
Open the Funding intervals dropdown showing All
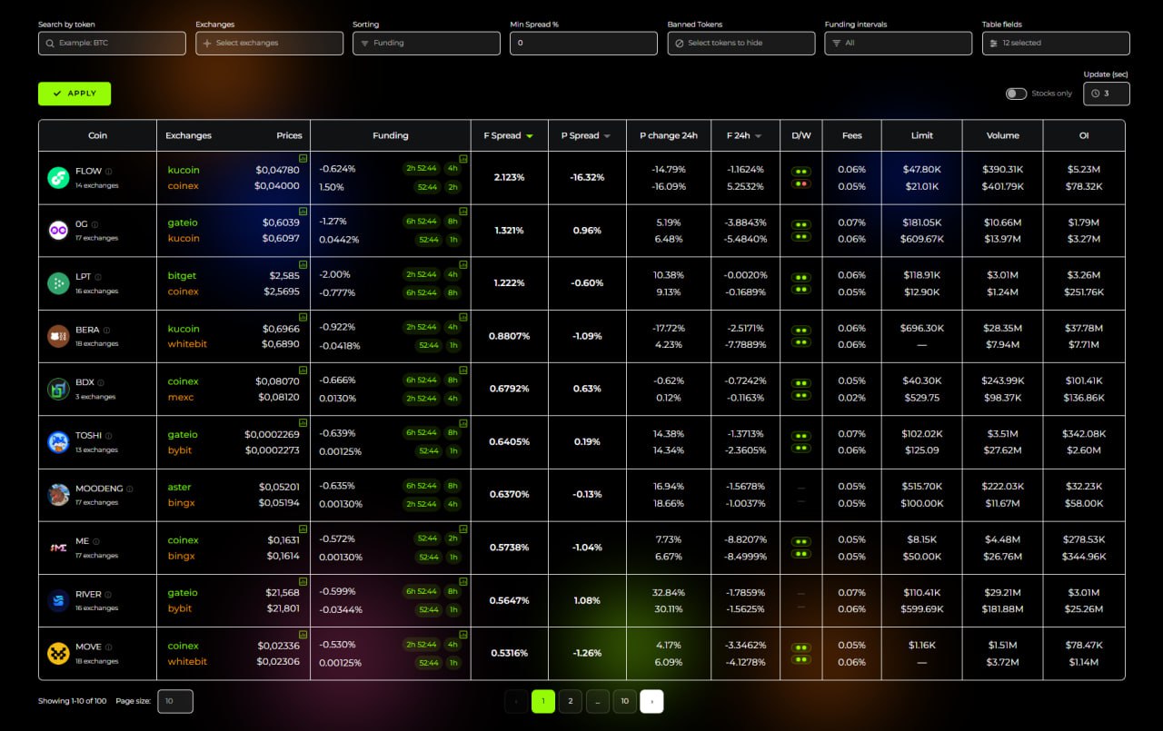coord(898,43)
